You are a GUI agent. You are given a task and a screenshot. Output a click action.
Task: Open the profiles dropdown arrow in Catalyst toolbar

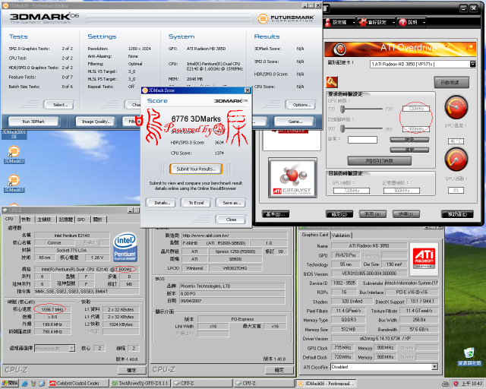(354, 22)
